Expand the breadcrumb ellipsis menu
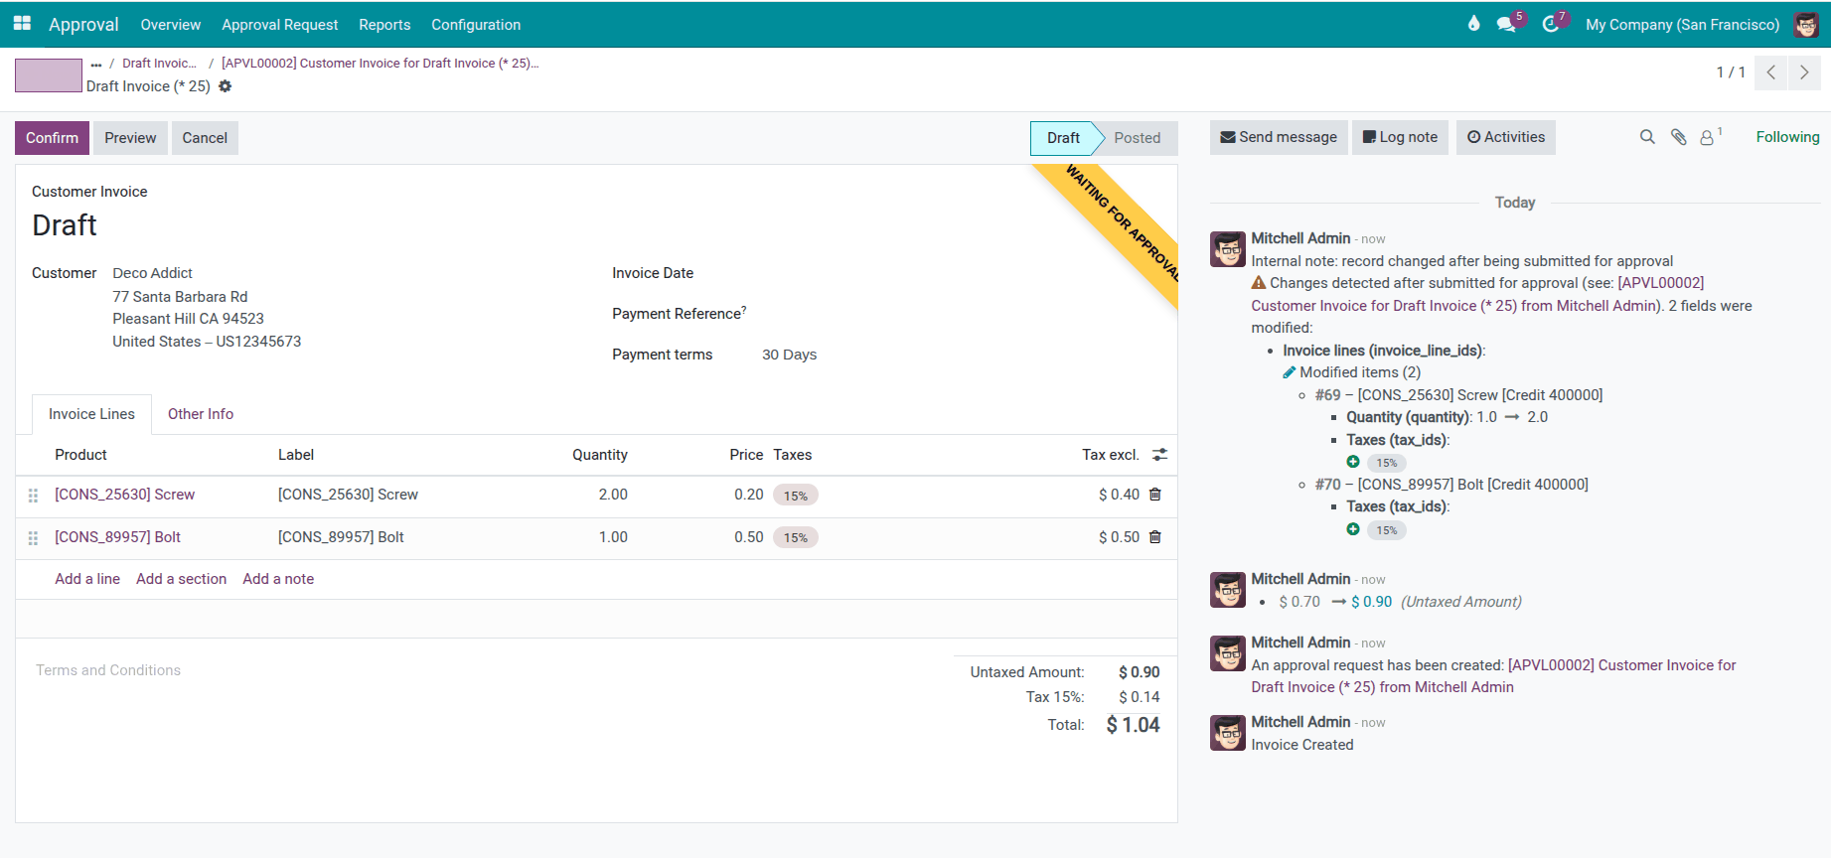 point(95,64)
